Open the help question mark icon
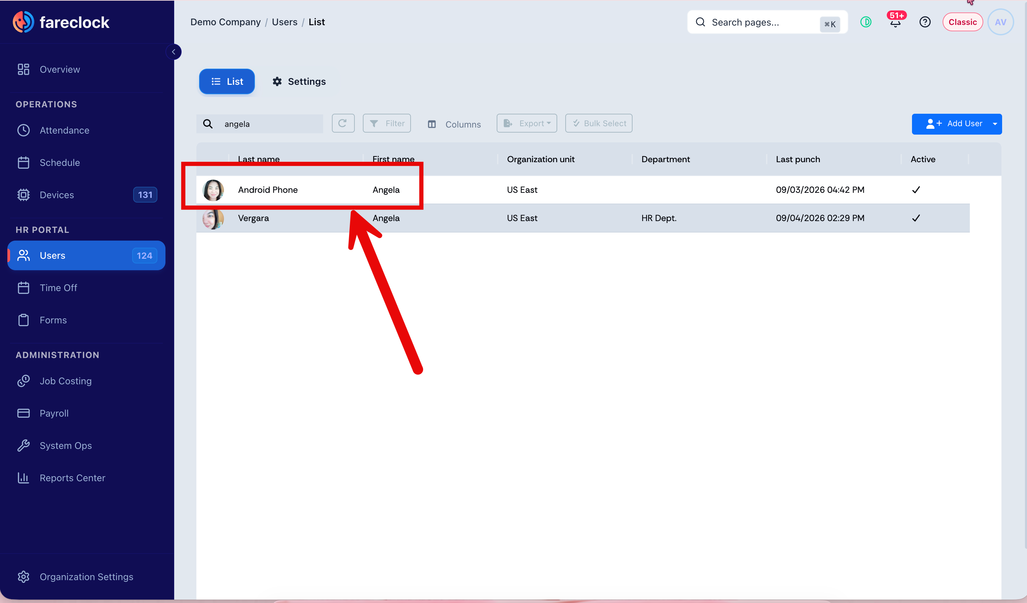Viewport: 1027px width, 603px height. pos(925,22)
